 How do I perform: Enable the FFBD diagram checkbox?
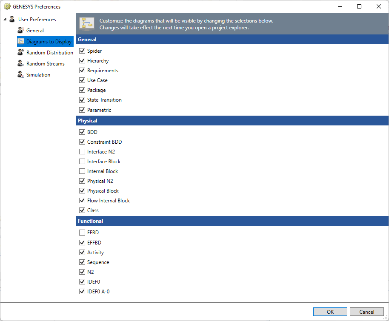[82, 233]
